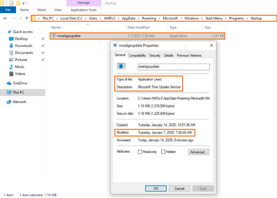Select the Documents sidebar item

point(24,53)
